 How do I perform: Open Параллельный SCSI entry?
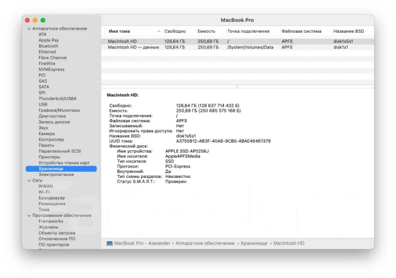click(x=59, y=151)
